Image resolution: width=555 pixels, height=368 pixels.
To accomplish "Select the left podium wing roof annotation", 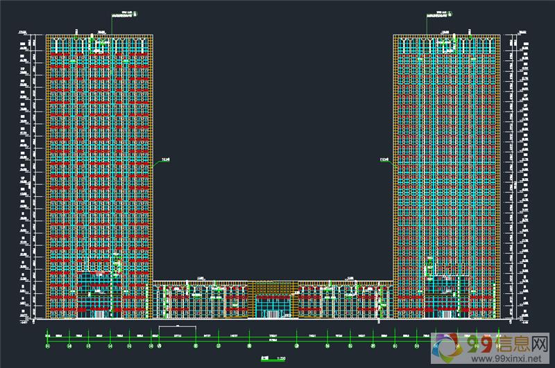I will pyautogui.click(x=201, y=278).
